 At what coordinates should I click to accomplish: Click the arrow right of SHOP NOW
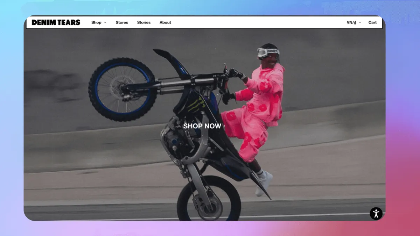(224, 126)
